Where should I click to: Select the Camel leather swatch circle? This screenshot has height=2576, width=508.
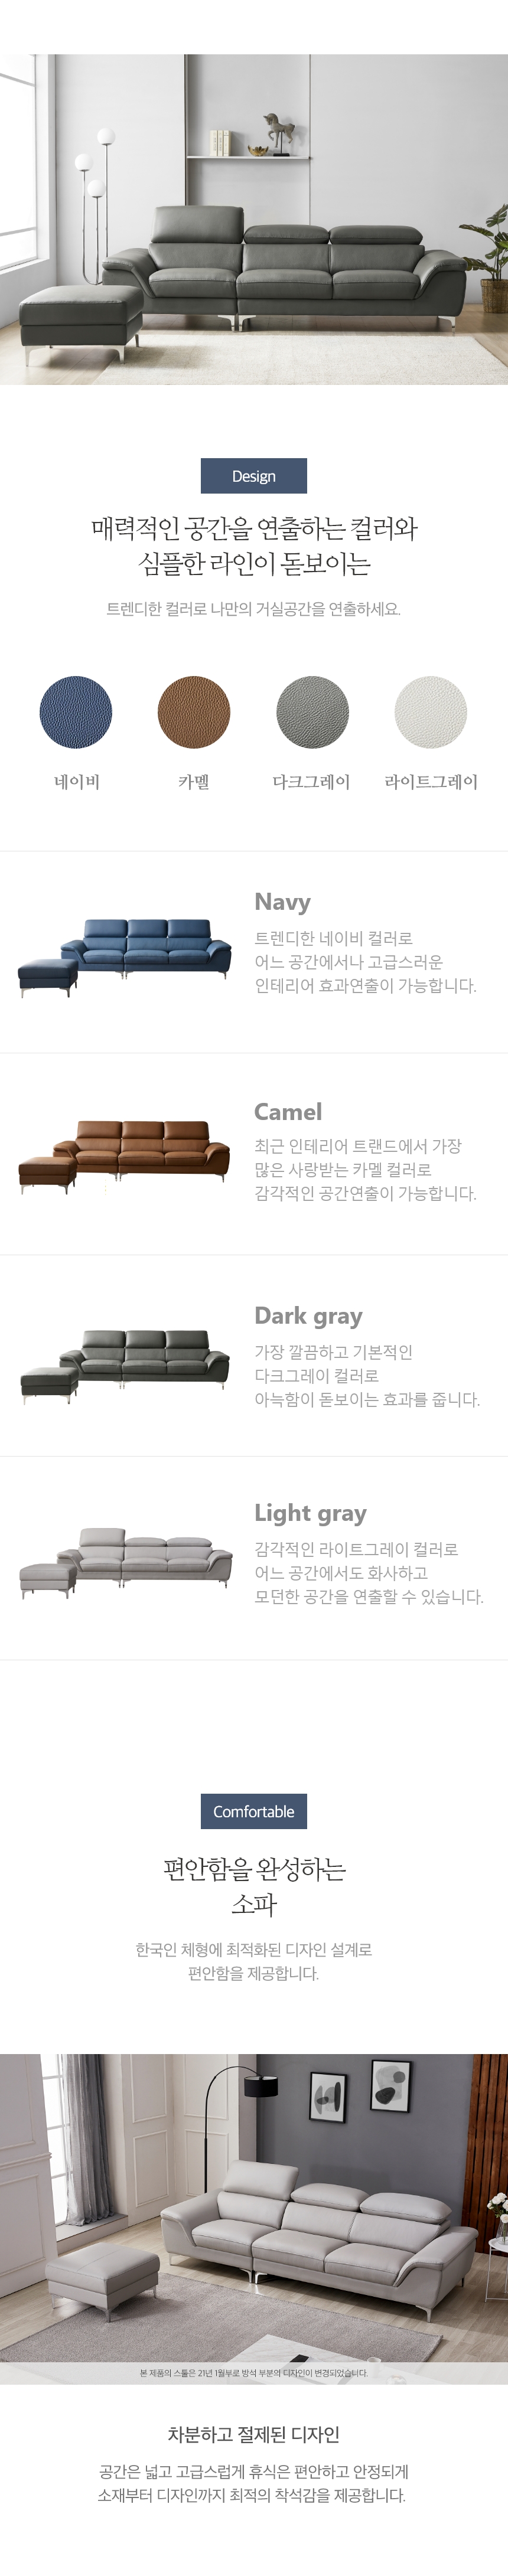194,712
